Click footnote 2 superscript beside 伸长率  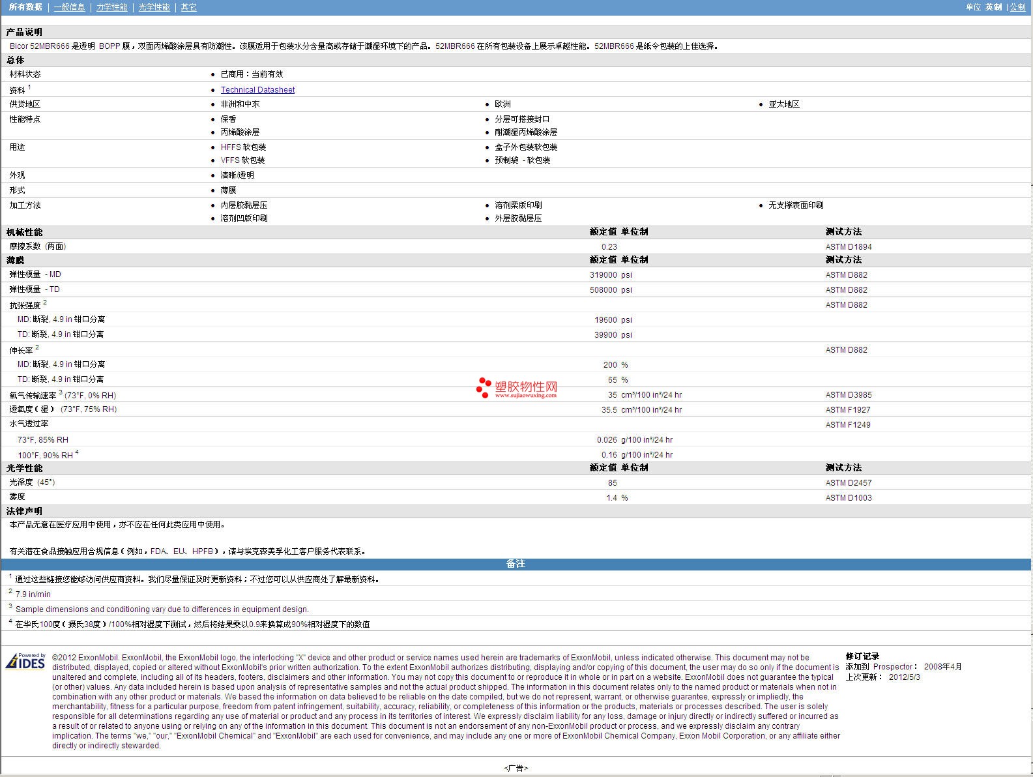coord(37,347)
